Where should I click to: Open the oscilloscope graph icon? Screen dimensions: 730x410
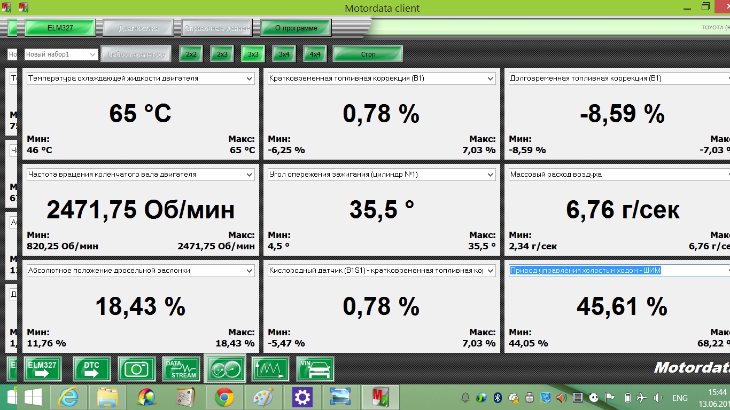(270, 369)
